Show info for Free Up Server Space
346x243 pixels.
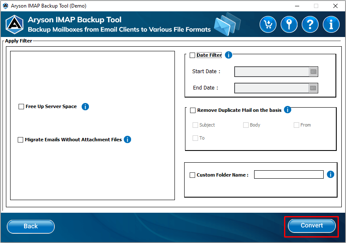pos(85,106)
